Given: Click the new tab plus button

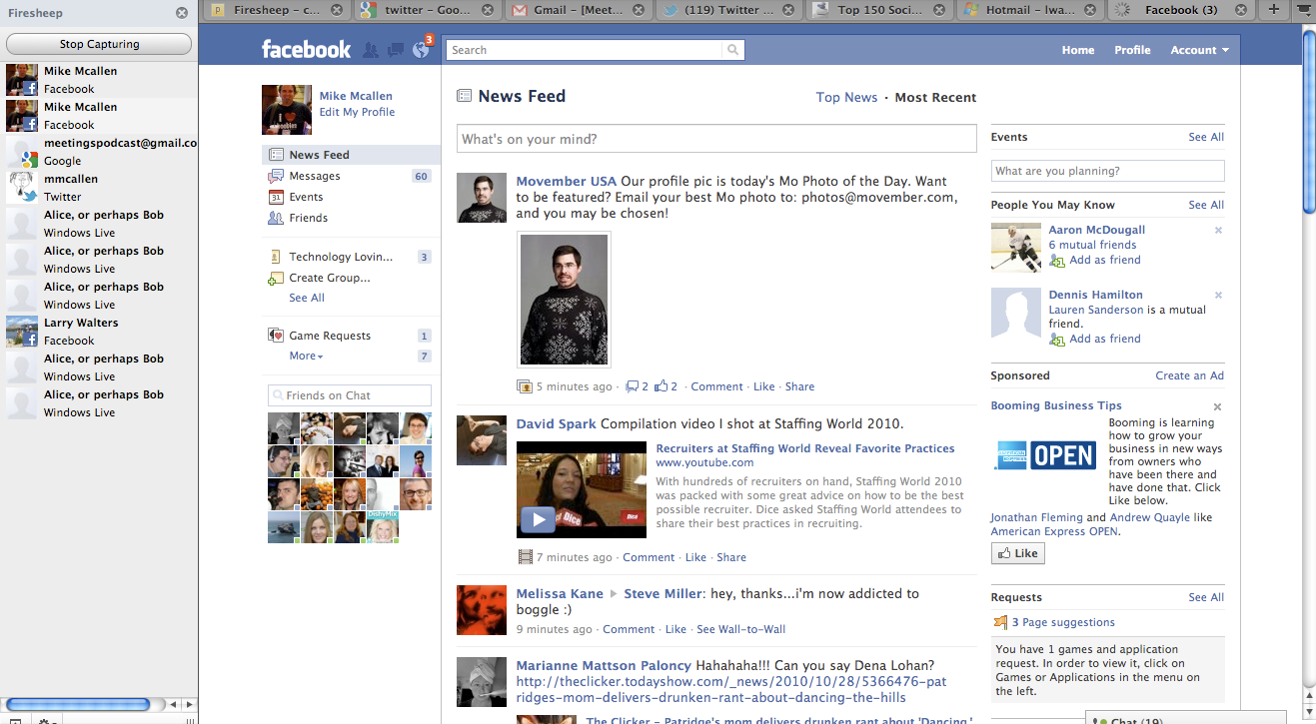Looking at the screenshot, I should pos(1273,10).
